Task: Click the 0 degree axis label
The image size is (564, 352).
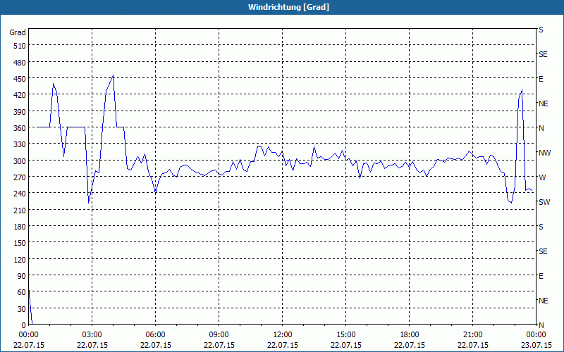Action: [x=24, y=325]
